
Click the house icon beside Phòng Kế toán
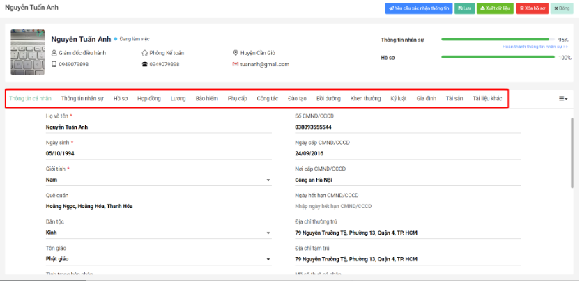(145, 53)
